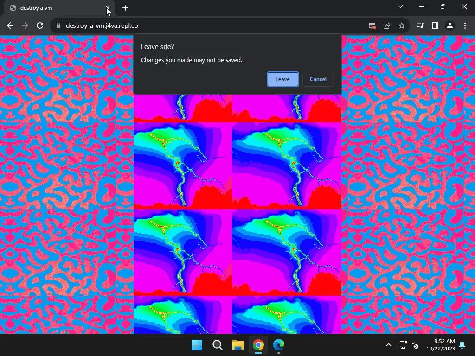Open the Chrome three-dot menu
Screen dimensions: 475x356
point(465,26)
